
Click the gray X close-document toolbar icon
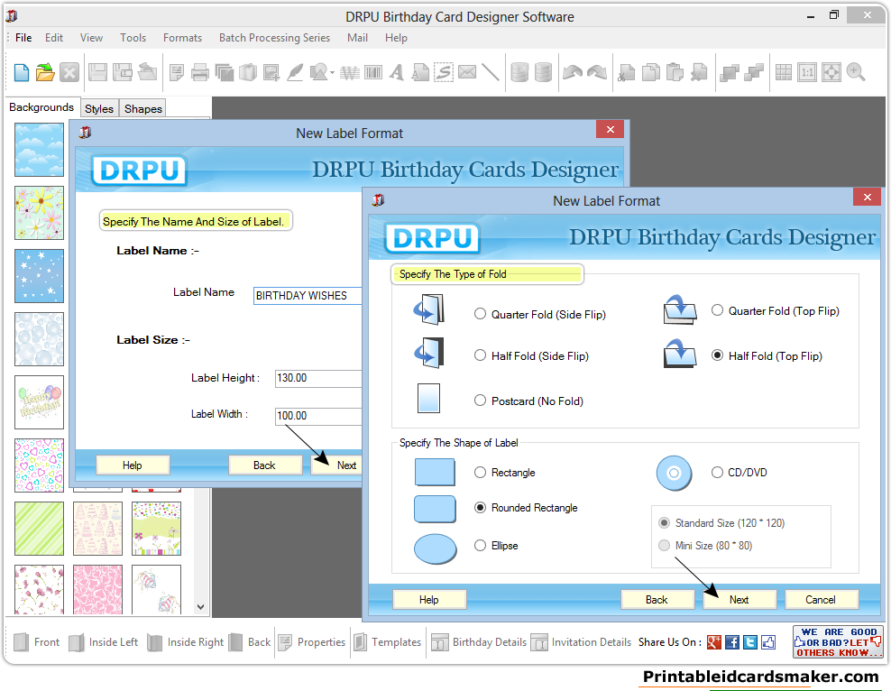click(x=69, y=73)
